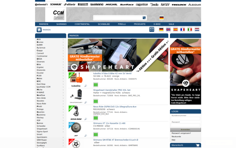Click the Tatze brand logo
The image size is (236, 148).
165,4
